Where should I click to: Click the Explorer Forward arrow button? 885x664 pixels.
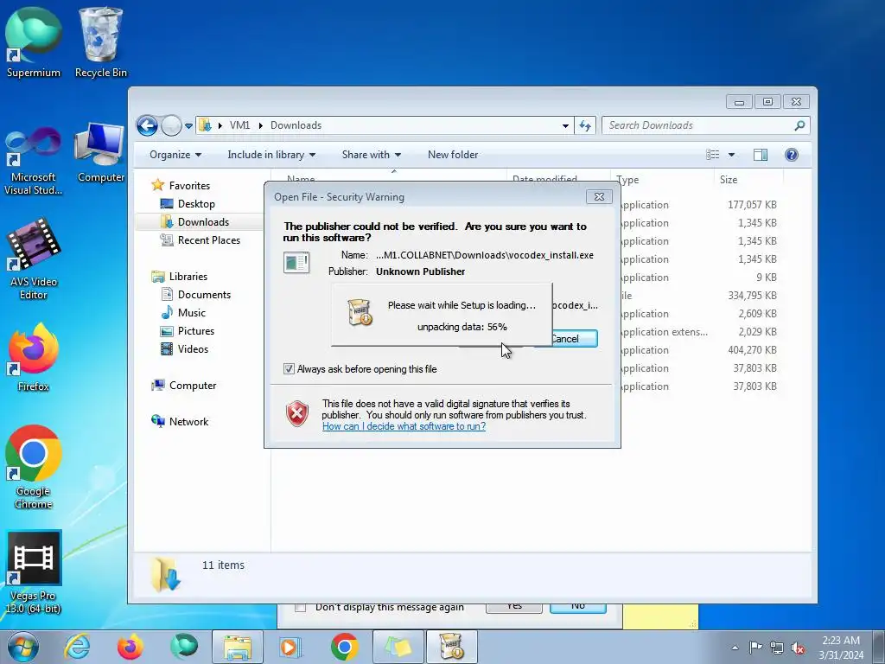click(x=171, y=125)
